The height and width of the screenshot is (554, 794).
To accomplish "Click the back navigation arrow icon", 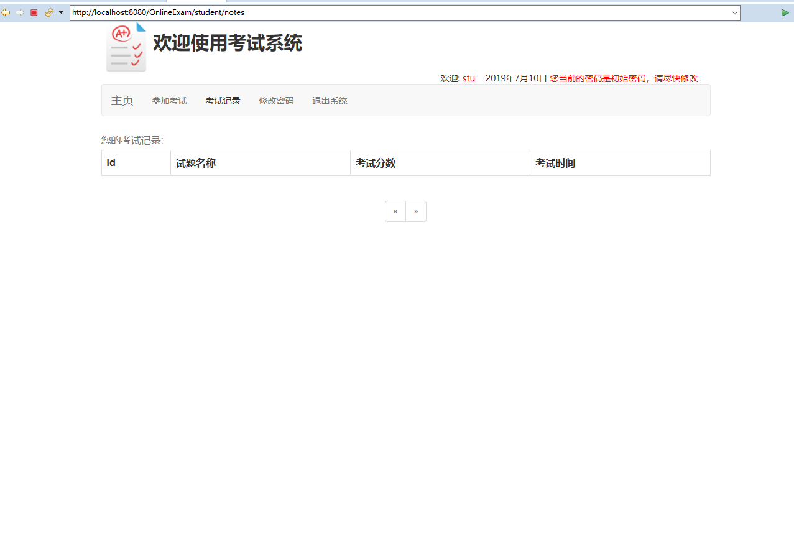I will (x=6, y=12).
